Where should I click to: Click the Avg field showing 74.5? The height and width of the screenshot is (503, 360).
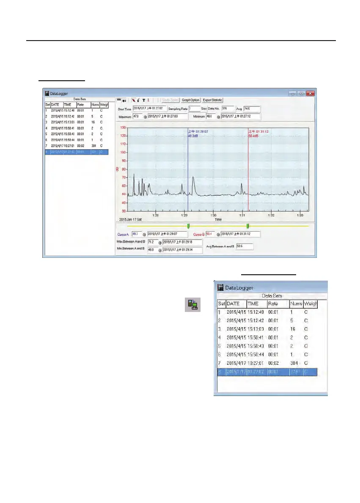[x=251, y=109]
